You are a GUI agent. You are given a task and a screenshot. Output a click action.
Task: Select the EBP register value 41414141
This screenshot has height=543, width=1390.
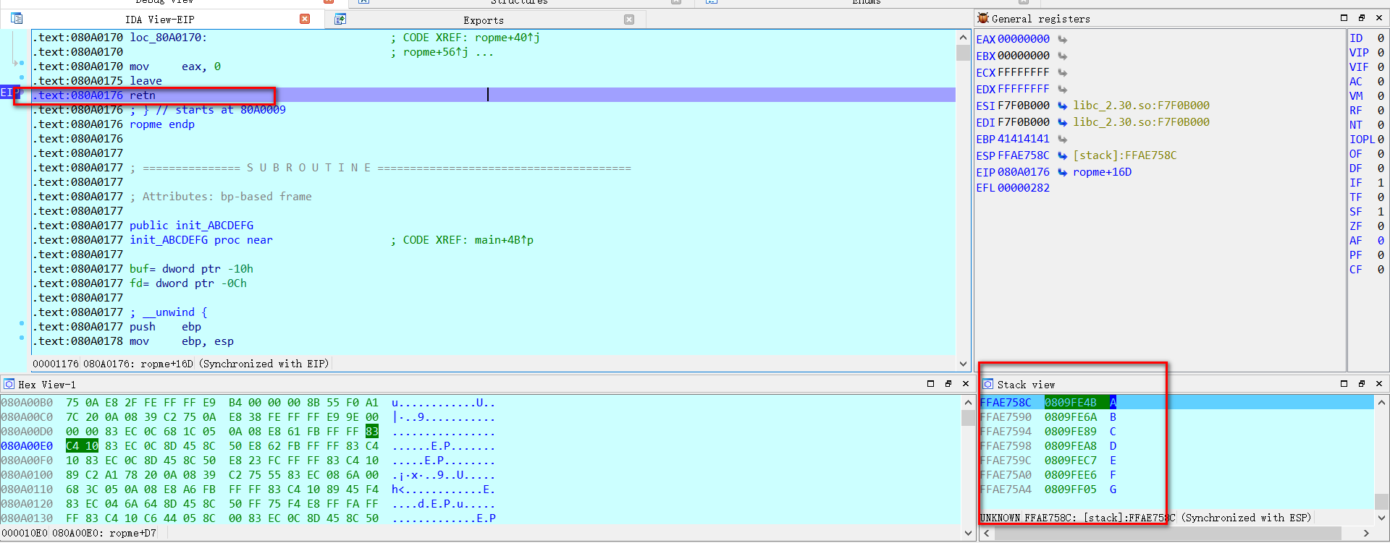click(x=1024, y=139)
